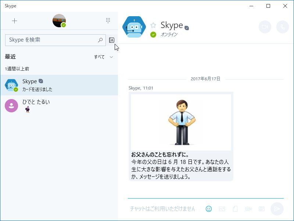Minimize the Skype window
294x221 pixels.
[x=251, y=6]
